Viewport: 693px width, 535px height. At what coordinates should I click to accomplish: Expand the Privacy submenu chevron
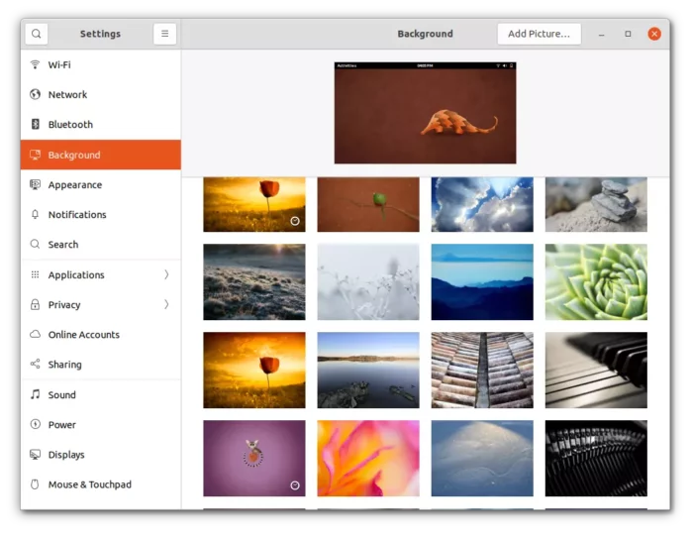pos(166,304)
